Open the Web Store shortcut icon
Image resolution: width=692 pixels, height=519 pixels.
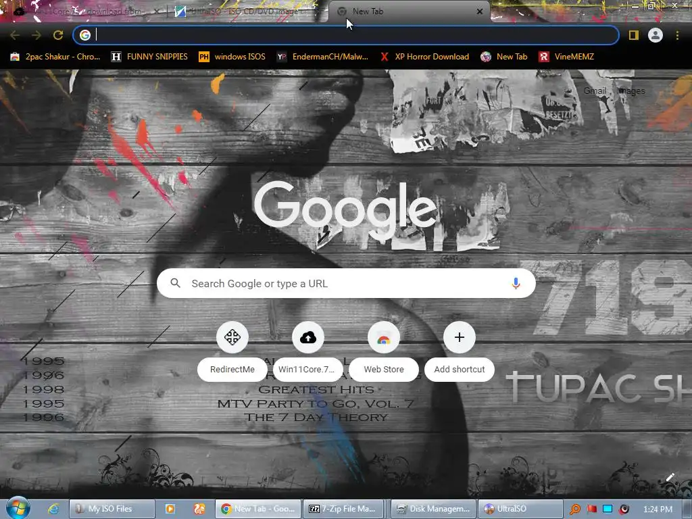(384, 337)
